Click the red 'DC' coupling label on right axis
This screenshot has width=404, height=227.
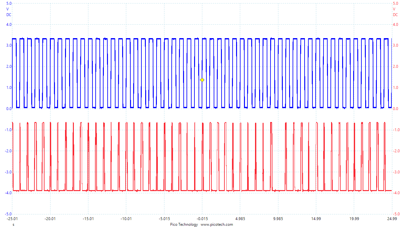(395, 15)
